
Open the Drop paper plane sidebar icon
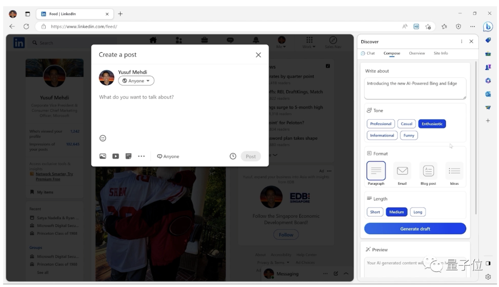tap(488, 108)
